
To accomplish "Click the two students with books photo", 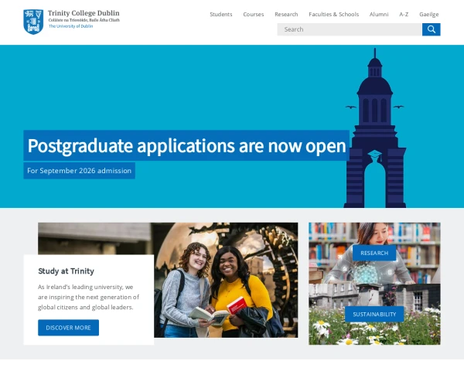I will [226, 280].
